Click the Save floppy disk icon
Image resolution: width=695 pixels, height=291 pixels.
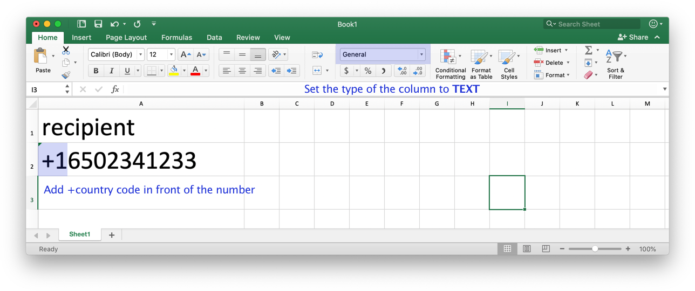(98, 24)
